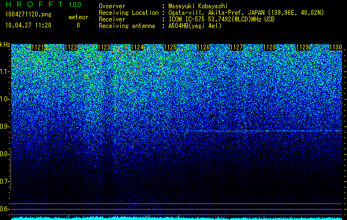This screenshot has width=347, height=220.
Task: Click the filename 1004271120.png
Action: pos(29,15)
